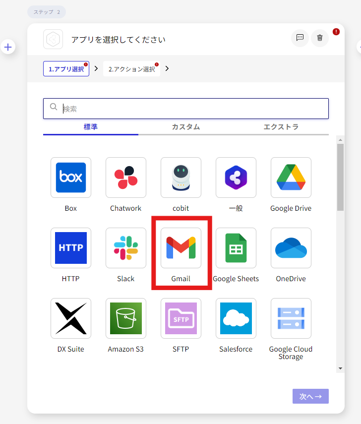361x424 pixels.
Task: Select the 一般 general app icon
Action: pos(236,178)
